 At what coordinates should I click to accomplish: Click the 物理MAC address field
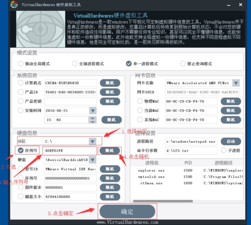click(191, 101)
